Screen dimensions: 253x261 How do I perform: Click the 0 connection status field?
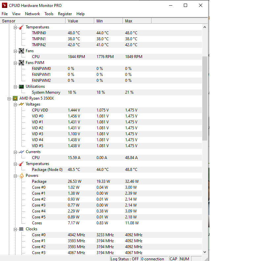click(154, 259)
